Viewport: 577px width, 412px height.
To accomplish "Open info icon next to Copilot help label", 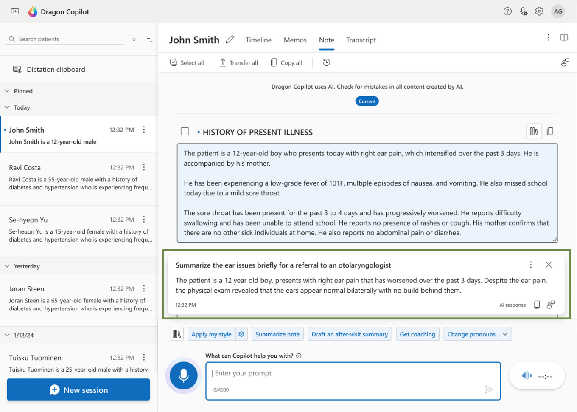I will 299,356.
